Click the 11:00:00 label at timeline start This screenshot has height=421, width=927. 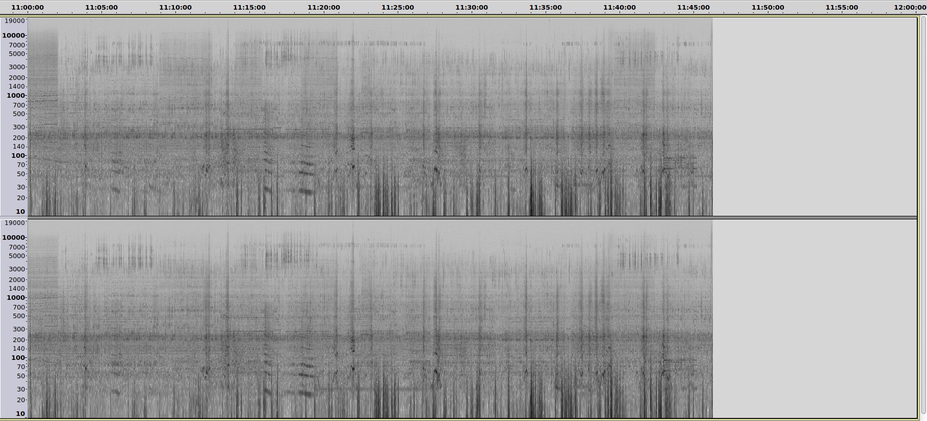pyautogui.click(x=28, y=7)
